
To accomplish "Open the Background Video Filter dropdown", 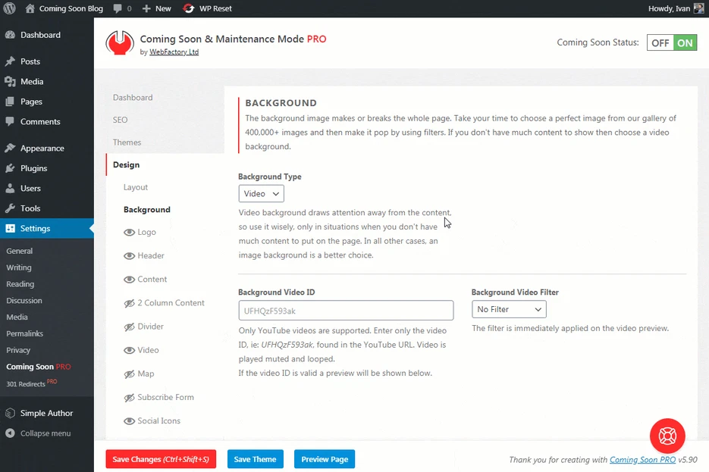I will click(x=508, y=309).
